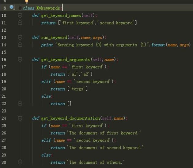Click 'first keyword' string on line 25
This screenshot has height=168, width=193.
pyautogui.click(x=86, y=126)
